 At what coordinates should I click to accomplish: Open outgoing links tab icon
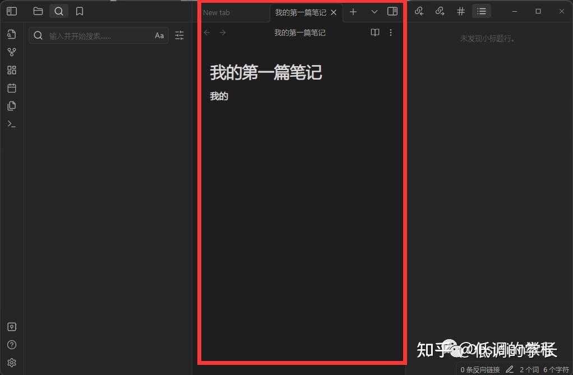(x=440, y=11)
